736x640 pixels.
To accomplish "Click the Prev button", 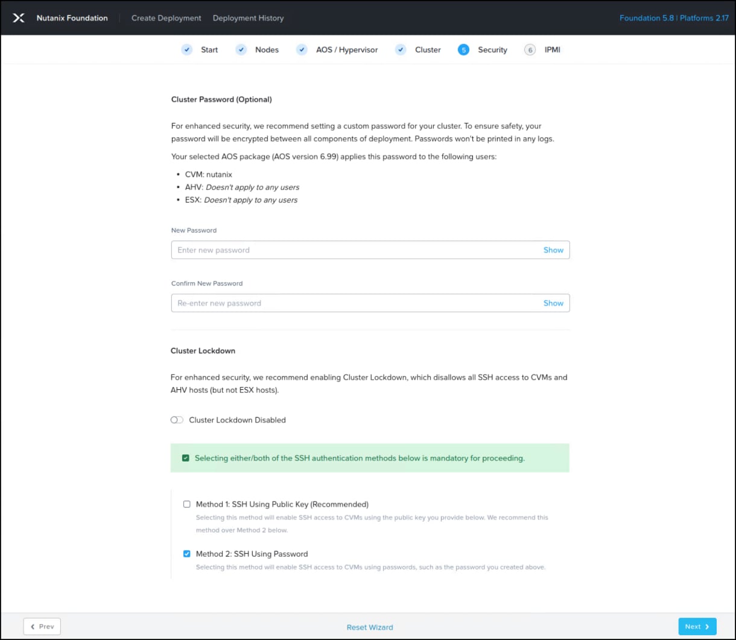I will pos(42,627).
